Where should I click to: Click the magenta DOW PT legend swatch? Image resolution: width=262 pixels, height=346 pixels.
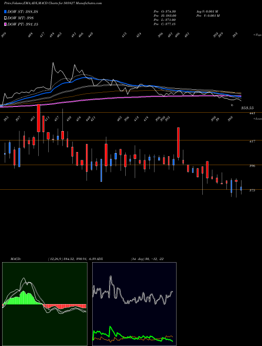coord(5,24)
